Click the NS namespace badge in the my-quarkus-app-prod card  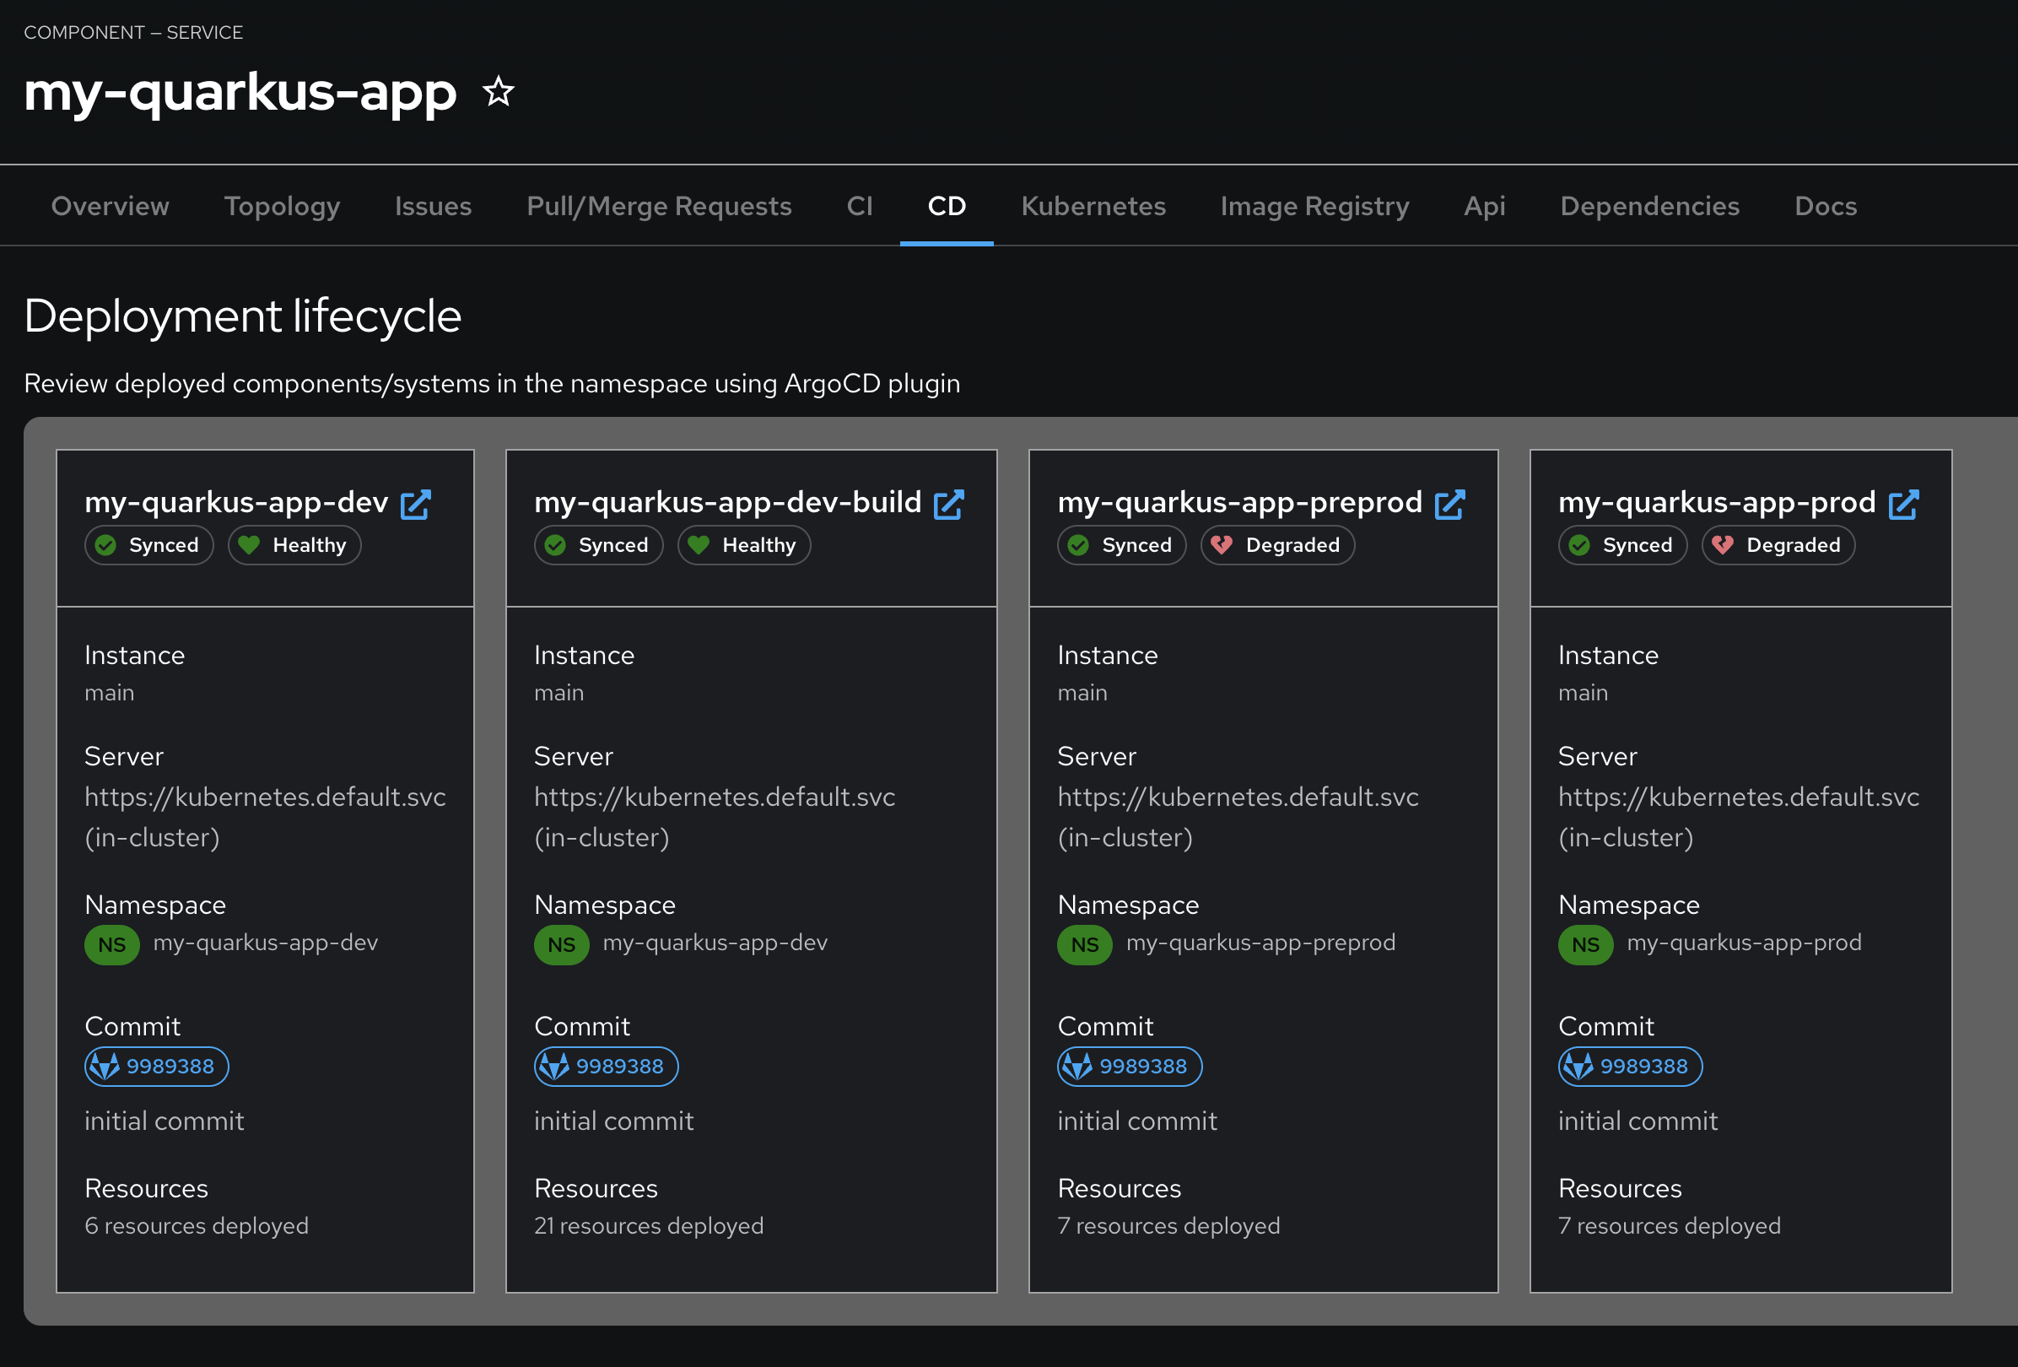(1585, 945)
